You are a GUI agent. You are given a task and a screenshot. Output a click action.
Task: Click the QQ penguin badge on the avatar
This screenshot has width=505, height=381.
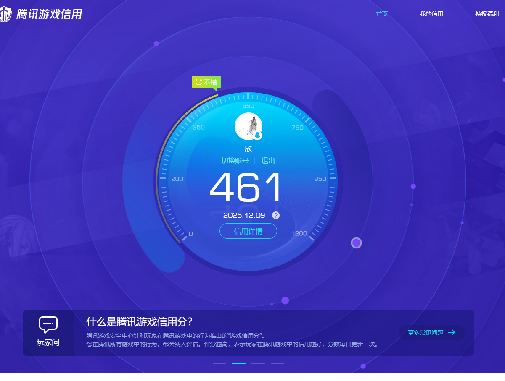(x=257, y=135)
